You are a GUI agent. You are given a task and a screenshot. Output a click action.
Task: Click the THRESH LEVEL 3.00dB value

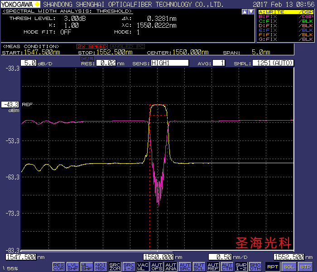pos(75,19)
